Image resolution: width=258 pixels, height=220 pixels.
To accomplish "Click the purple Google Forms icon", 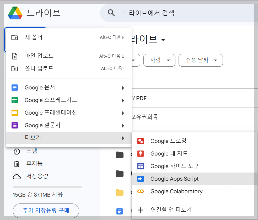I will 15,125.
